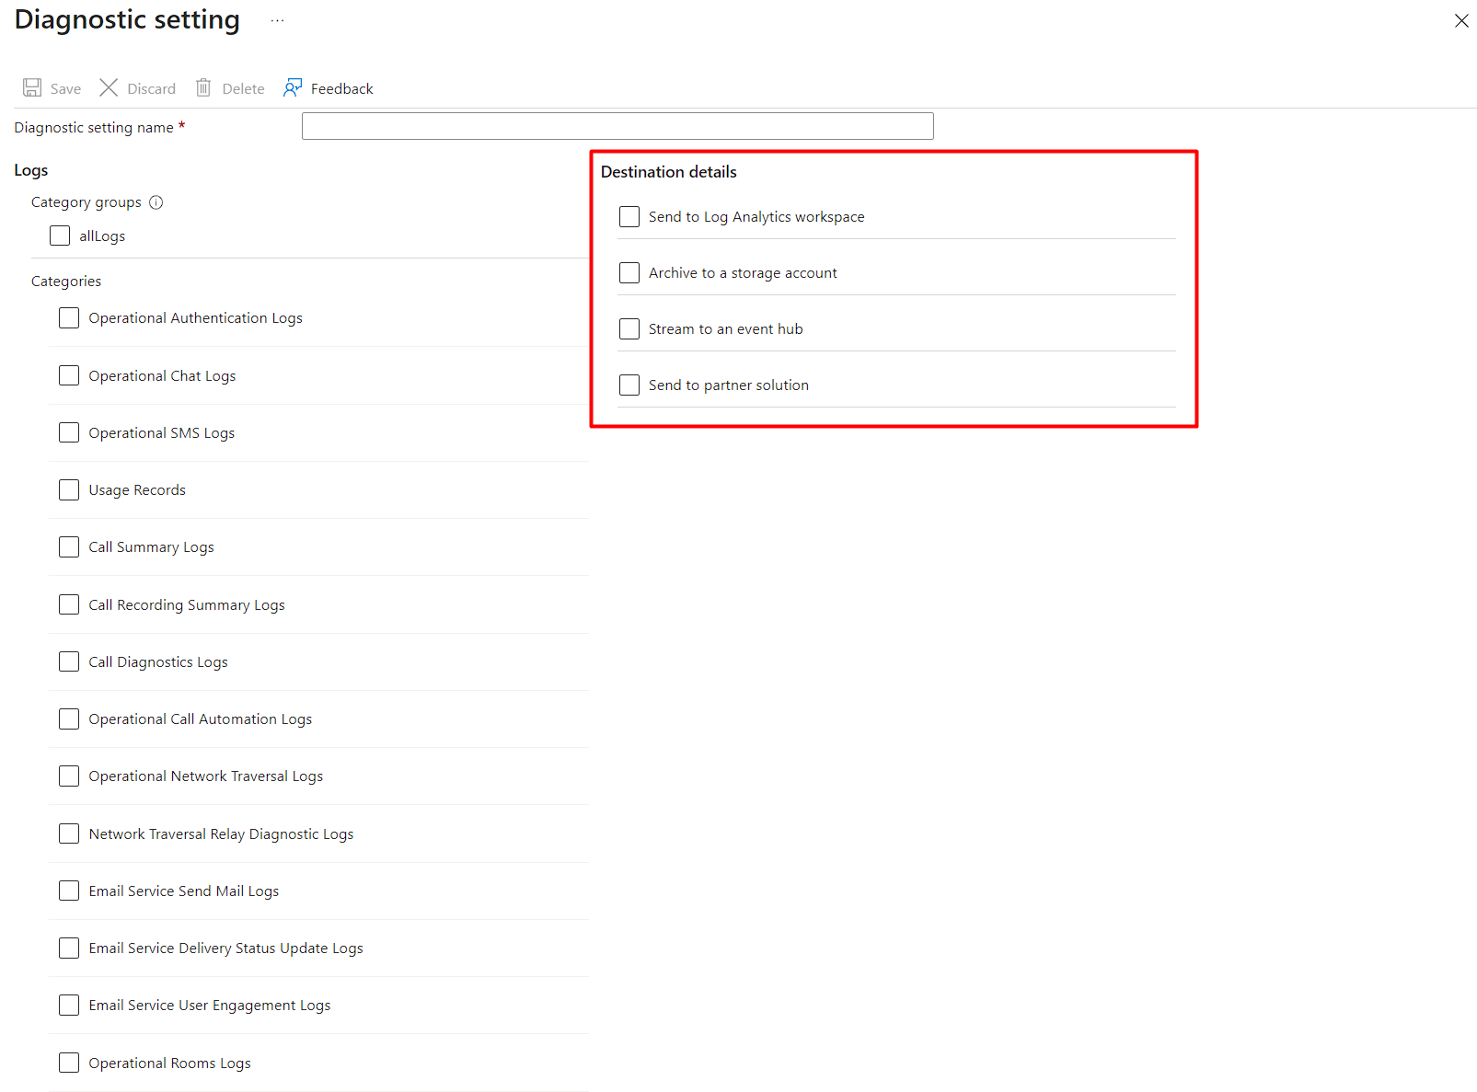The width and height of the screenshot is (1477, 1092).
Task: Check Operational Rooms Logs
Action: coord(68,1063)
